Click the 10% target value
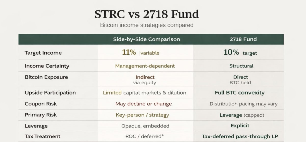Image resolution: width=306 pixels, height=142 pixels. click(x=240, y=53)
